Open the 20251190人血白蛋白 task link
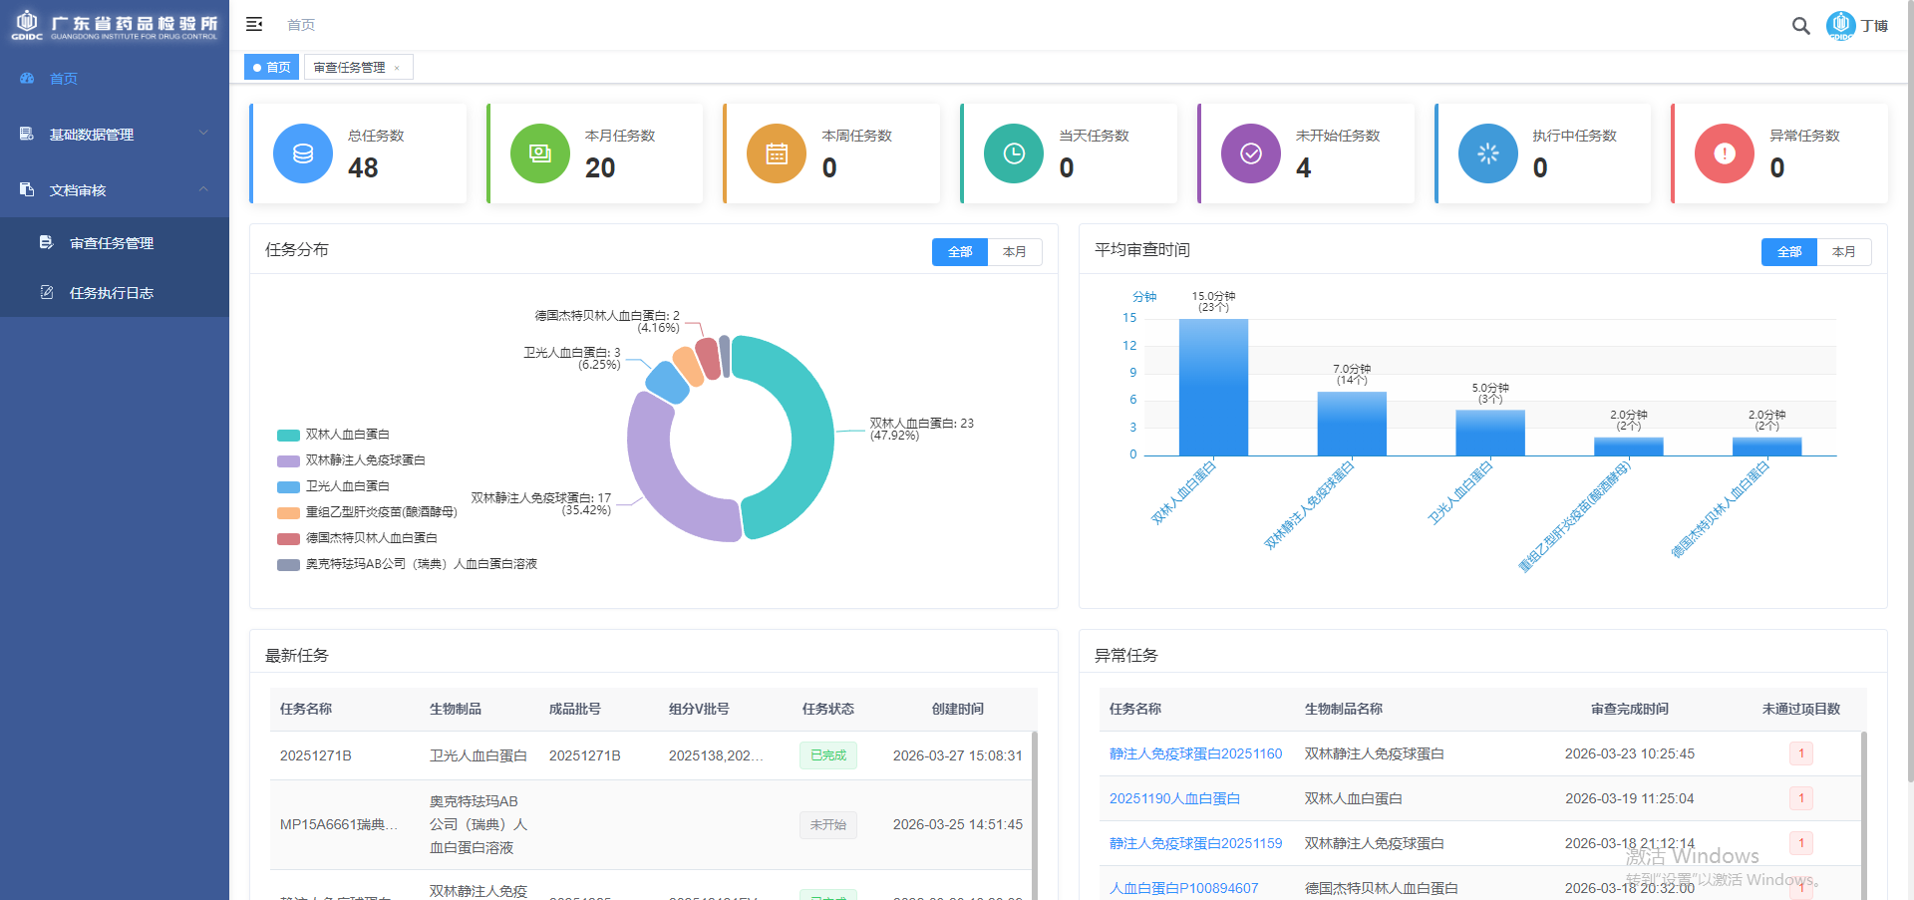Viewport: 1914px width, 900px height. pos(1174,798)
